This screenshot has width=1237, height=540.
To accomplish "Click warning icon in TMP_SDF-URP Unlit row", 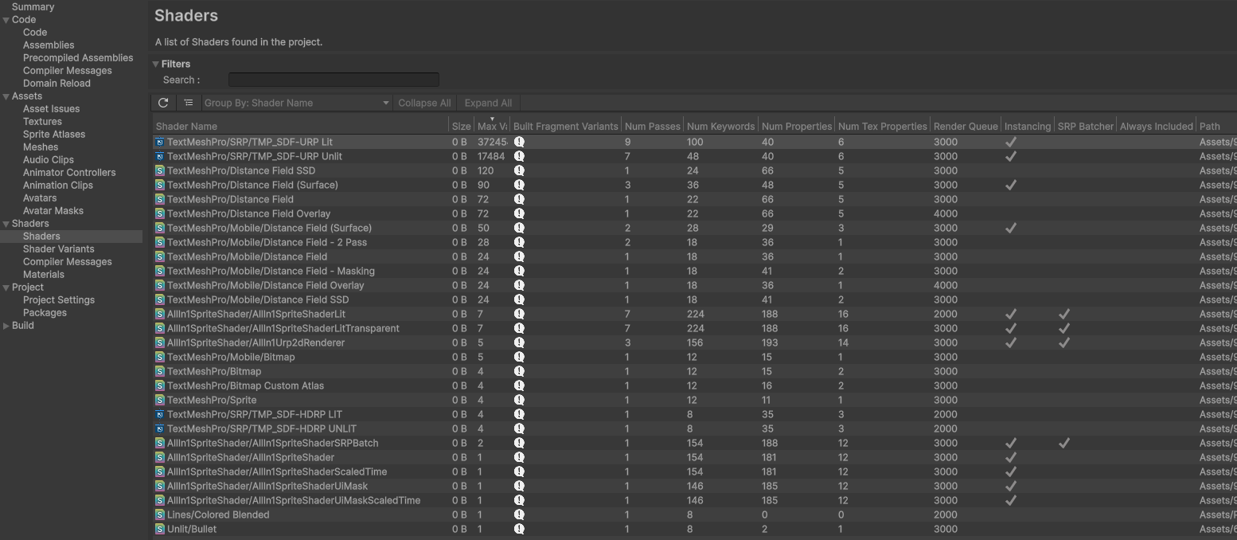I will (x=519, y=156).
